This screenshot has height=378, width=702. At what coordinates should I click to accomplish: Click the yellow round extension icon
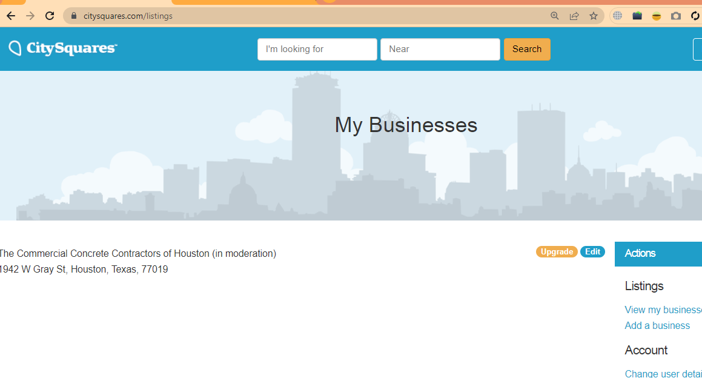(657, 16)
